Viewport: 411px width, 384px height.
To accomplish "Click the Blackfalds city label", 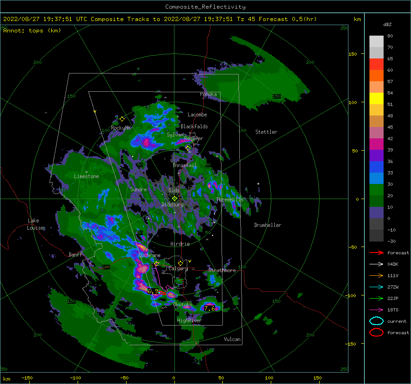I will (194, 126).
